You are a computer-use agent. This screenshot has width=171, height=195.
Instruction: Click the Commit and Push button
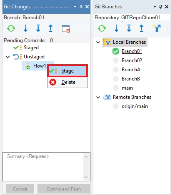[x=64, y=189]
